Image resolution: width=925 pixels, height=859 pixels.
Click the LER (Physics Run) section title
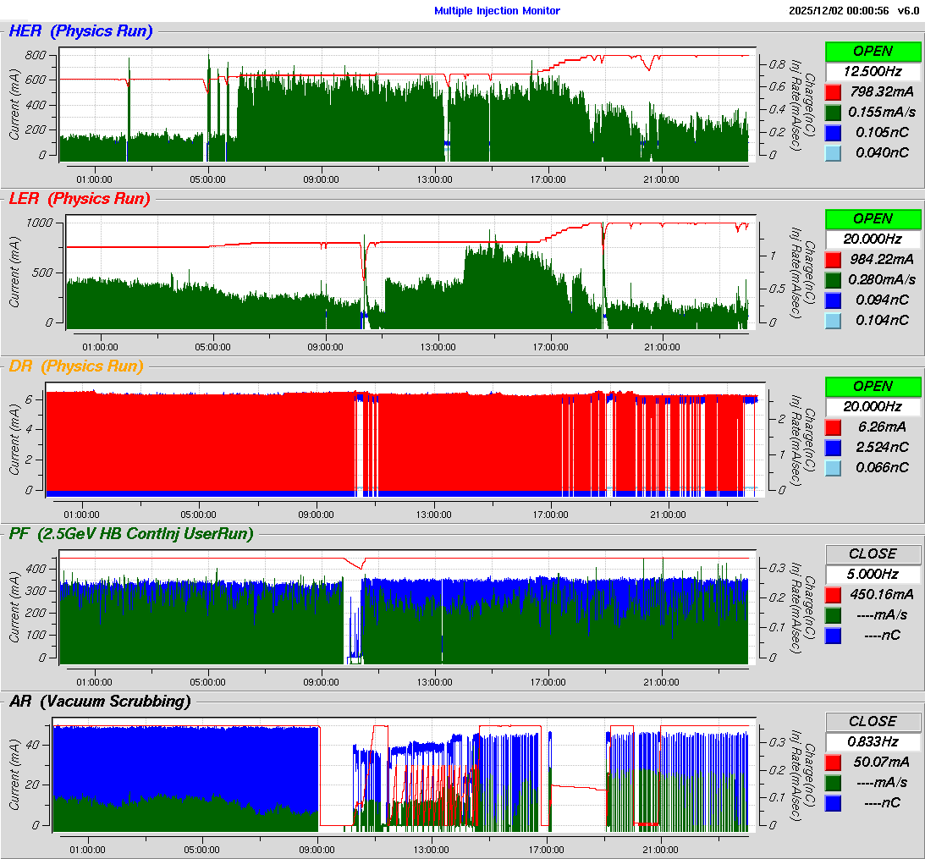pyautogui.click(x=79, y=199)
